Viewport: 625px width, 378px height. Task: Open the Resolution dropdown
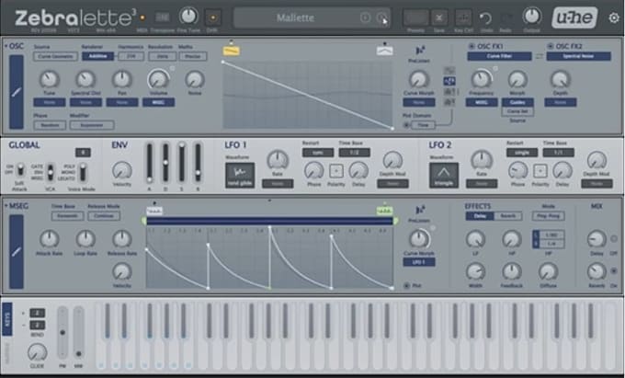162,57
